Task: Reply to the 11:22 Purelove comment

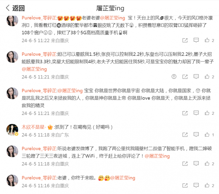Action: [196, 40]
